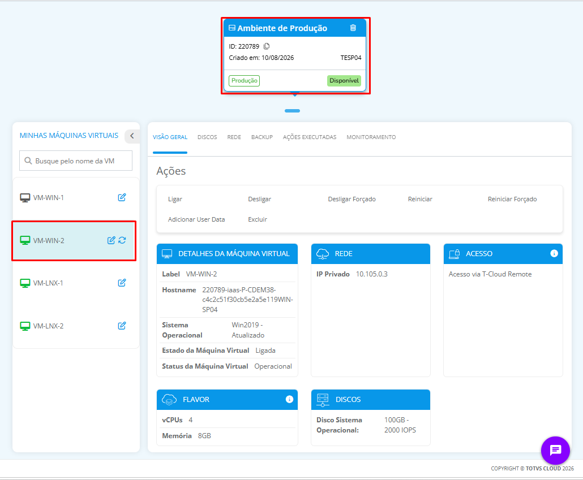Select VM-WIN-2 in the VM list

74,241
